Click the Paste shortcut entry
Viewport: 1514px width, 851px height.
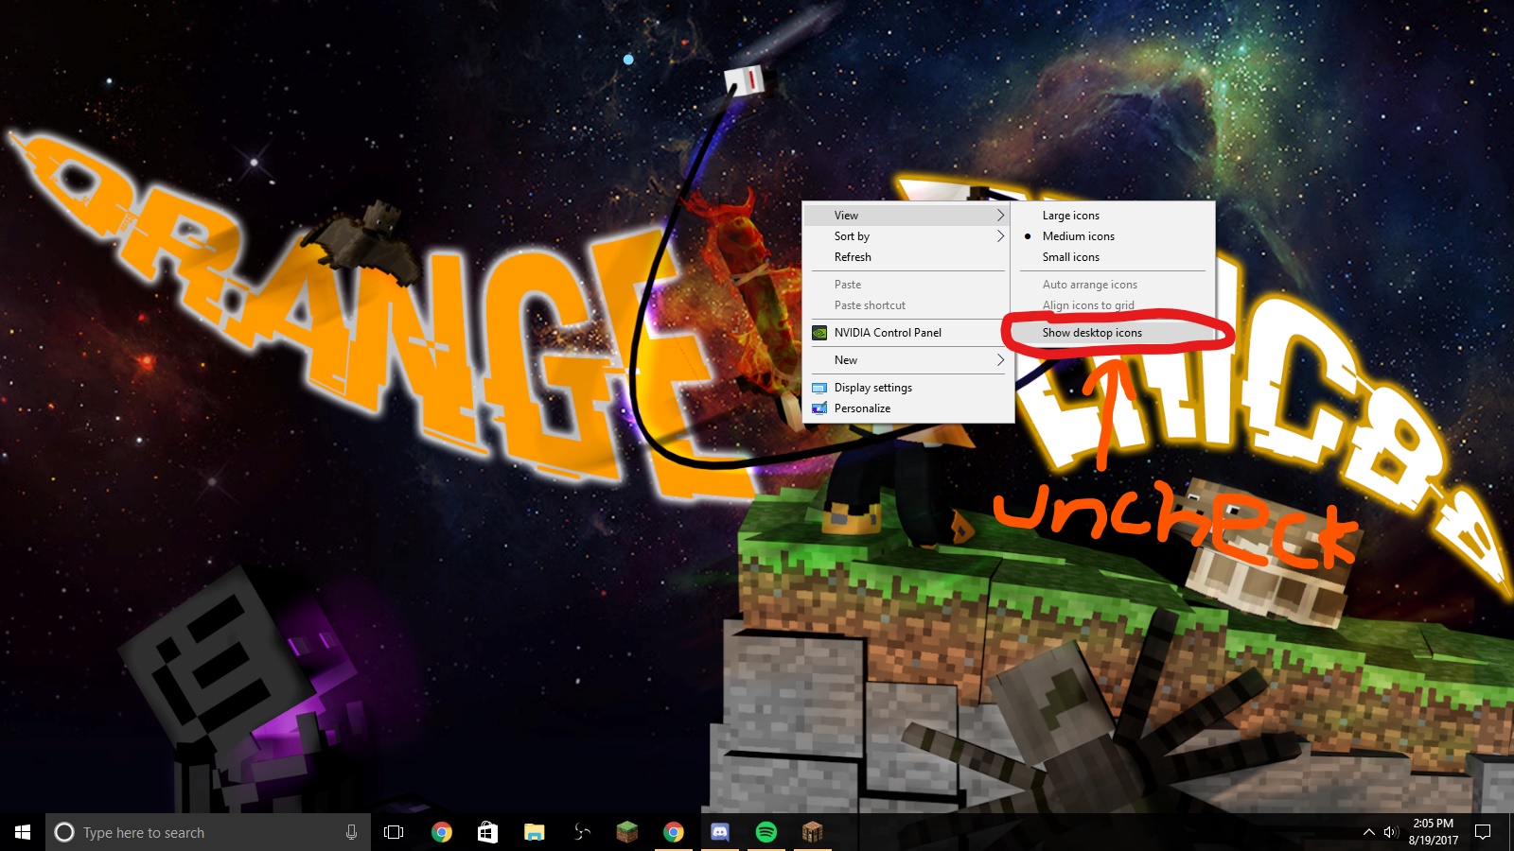point(907,305)
